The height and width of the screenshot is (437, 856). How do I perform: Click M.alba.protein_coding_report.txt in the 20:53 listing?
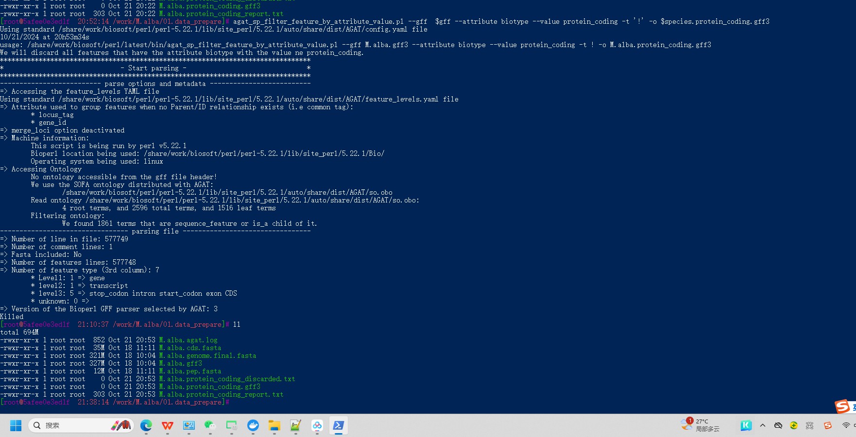[222, 395]
